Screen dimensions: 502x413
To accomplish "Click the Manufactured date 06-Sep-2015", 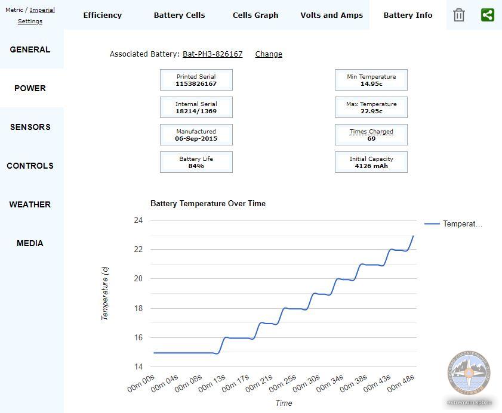I will [196, 139].
